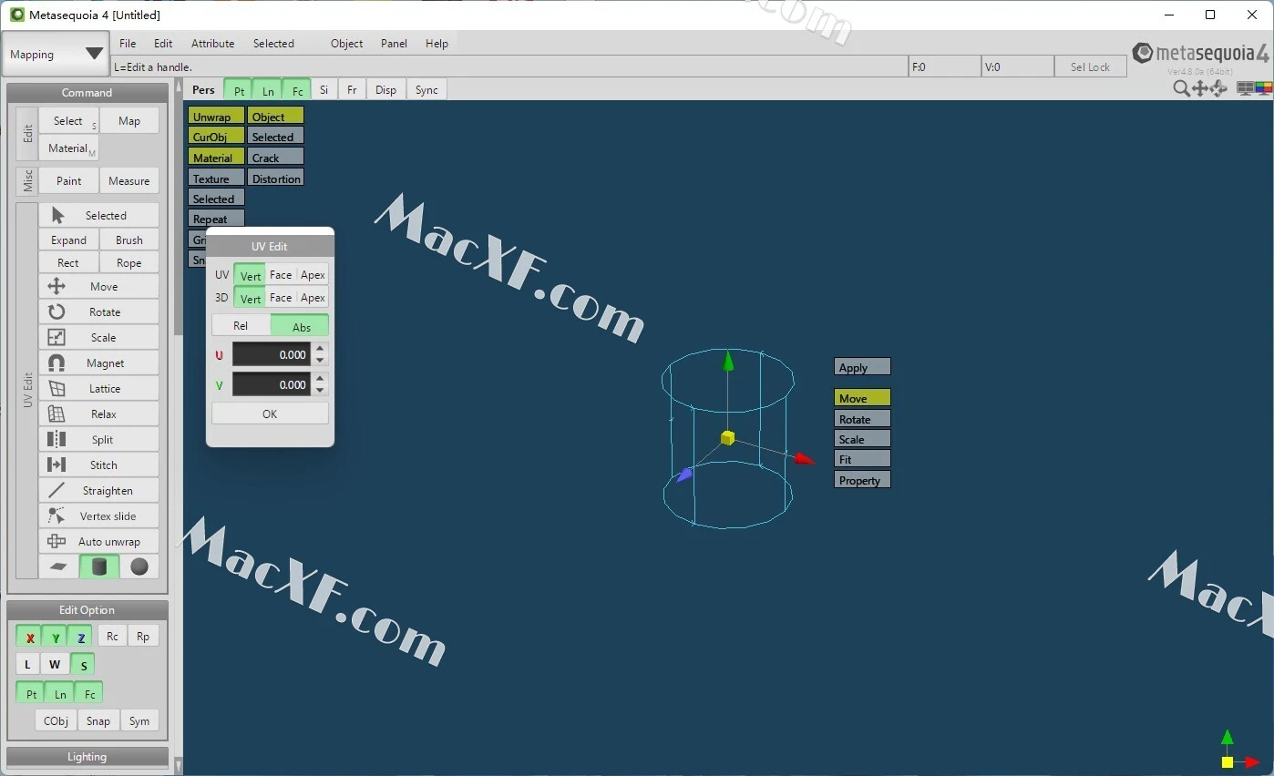The height and width of the screenshot is (776, 1274).
Task: Collapse the Command panel header
Action: [x=87, y=92]
